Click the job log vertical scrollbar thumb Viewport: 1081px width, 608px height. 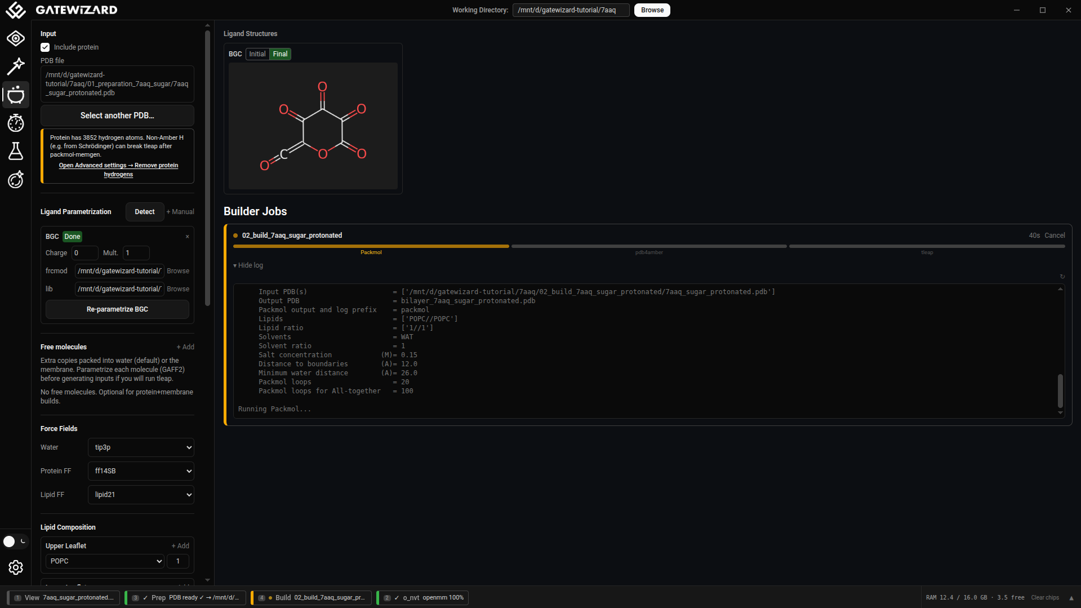pyautogui.click(x=1060, y=390)
